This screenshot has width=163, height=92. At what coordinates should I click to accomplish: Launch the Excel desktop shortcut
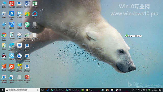point(35,4)
